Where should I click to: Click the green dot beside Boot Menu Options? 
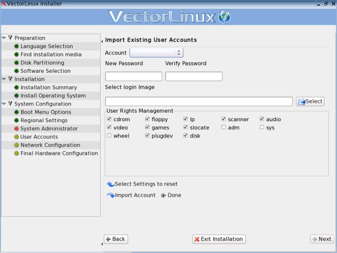coord(16,112)
